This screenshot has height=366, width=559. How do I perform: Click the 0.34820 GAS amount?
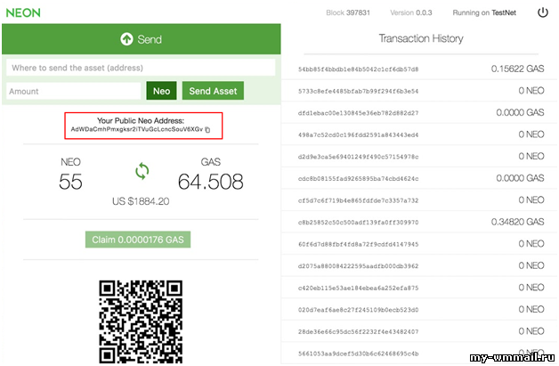pos(518,222)
